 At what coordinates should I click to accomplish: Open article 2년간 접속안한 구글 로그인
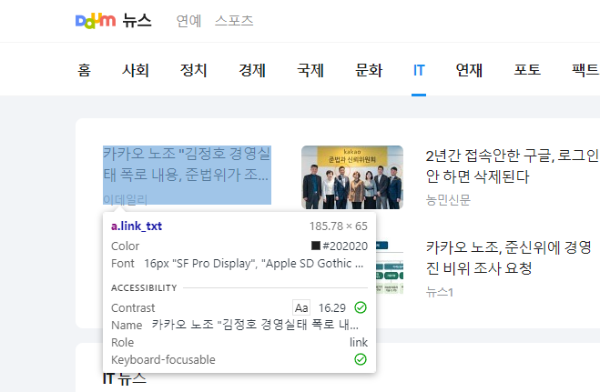(x=512, y=166)
